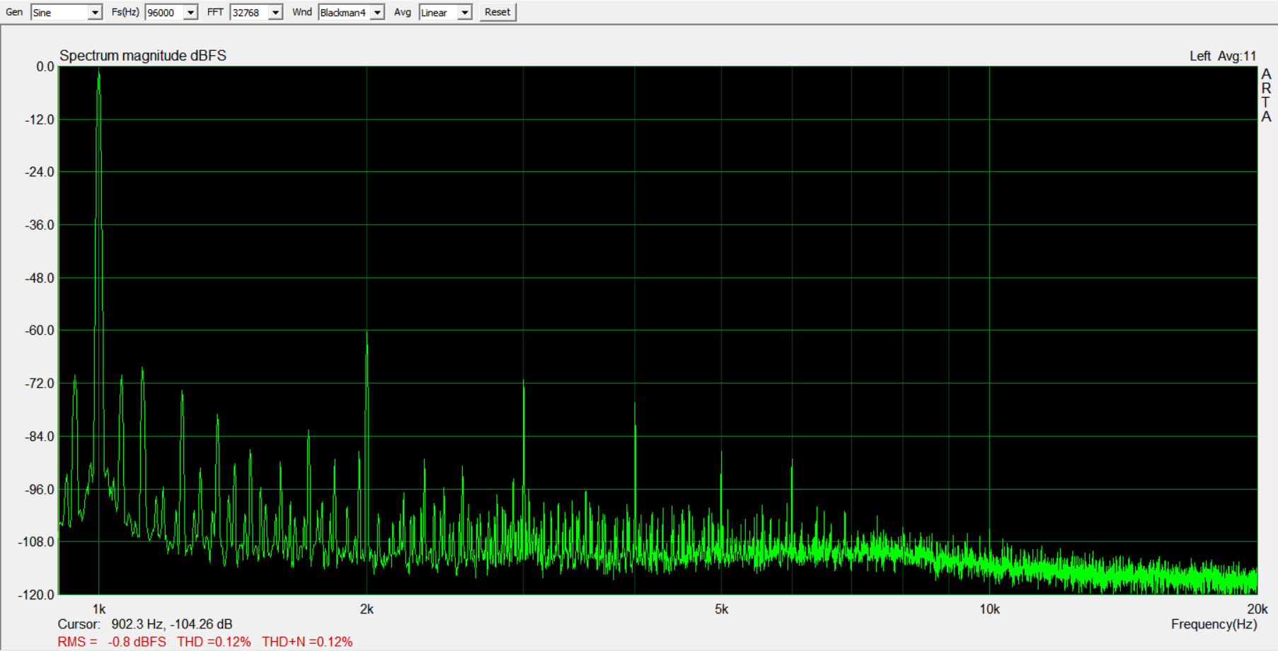Image resolution: width=1278 pixels, height=651 pixels.
Task: Click the 20k frequency axis label
Action: click(1257, 609)
